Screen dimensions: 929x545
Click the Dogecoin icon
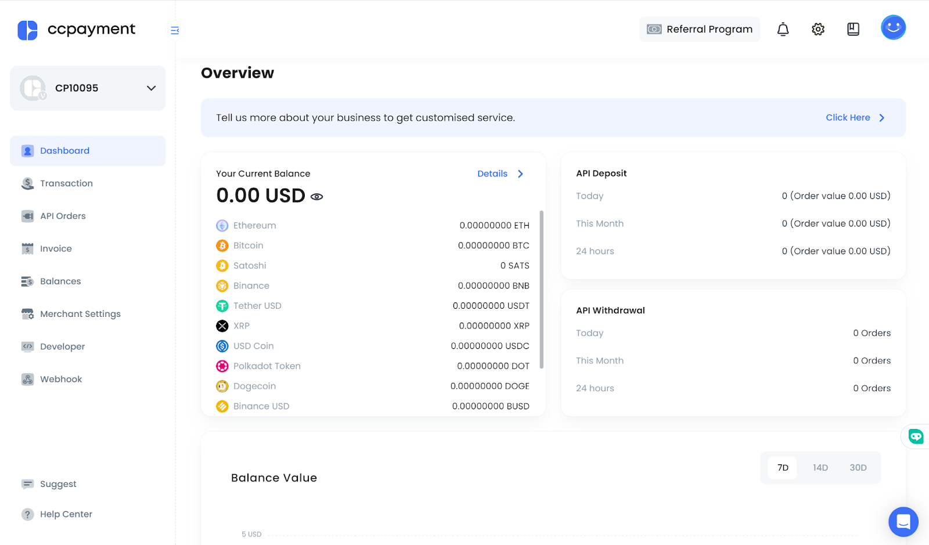click(x=222, y=386)
